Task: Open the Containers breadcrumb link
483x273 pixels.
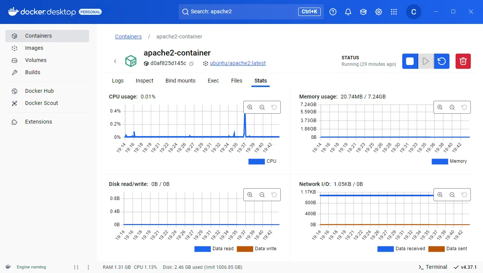Action: tap(128, 37)
